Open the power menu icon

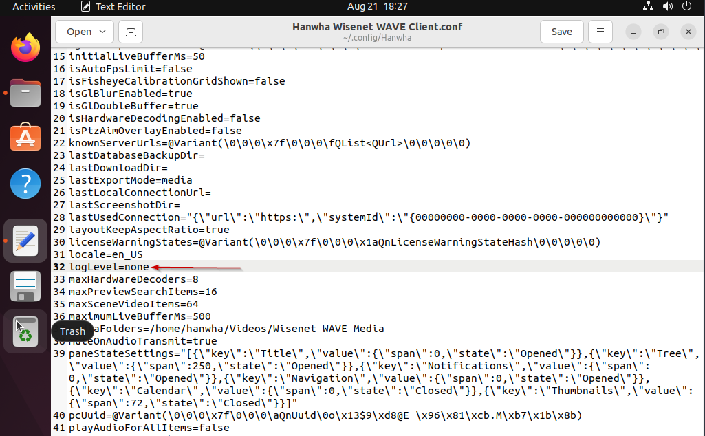point(686,6)
